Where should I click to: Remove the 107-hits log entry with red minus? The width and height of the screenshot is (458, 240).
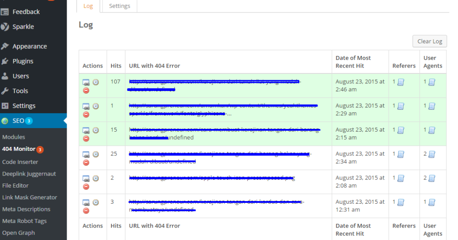tap(86, 90)
